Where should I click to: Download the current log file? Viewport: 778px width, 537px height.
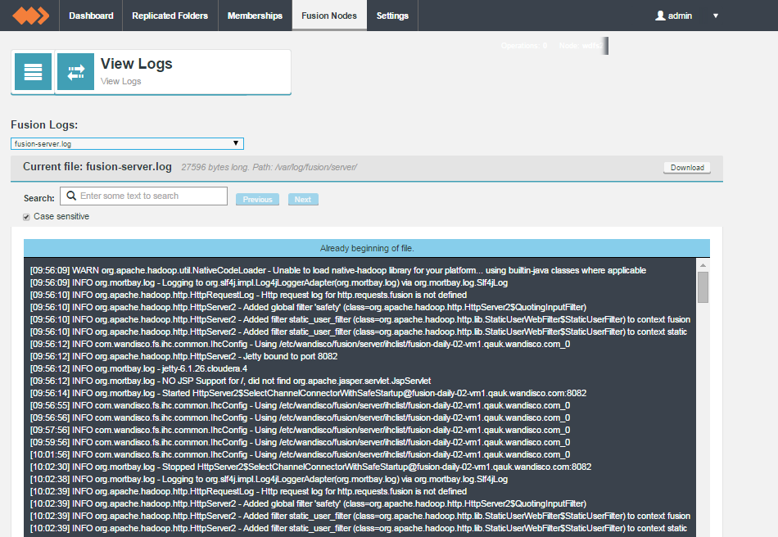click(x=687, y=168)
